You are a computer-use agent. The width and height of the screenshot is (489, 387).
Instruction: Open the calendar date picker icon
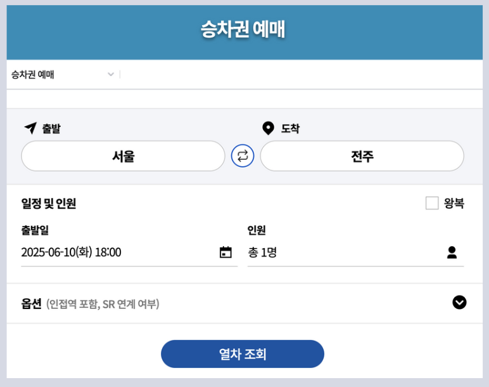(x=225, y=252)
